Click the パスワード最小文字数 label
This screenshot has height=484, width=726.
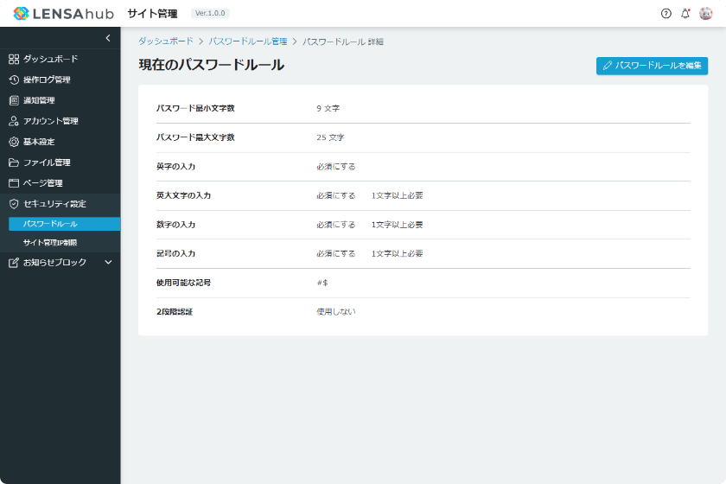[x=195, y=108]
